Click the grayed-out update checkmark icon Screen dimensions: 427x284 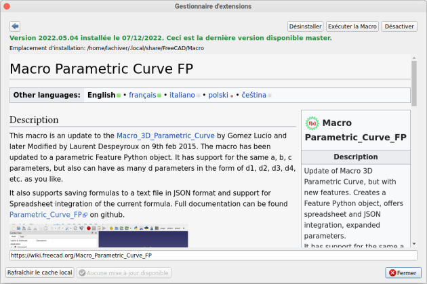tap(83, 272)
